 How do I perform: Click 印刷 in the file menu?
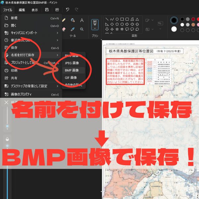tap(14, 70)
